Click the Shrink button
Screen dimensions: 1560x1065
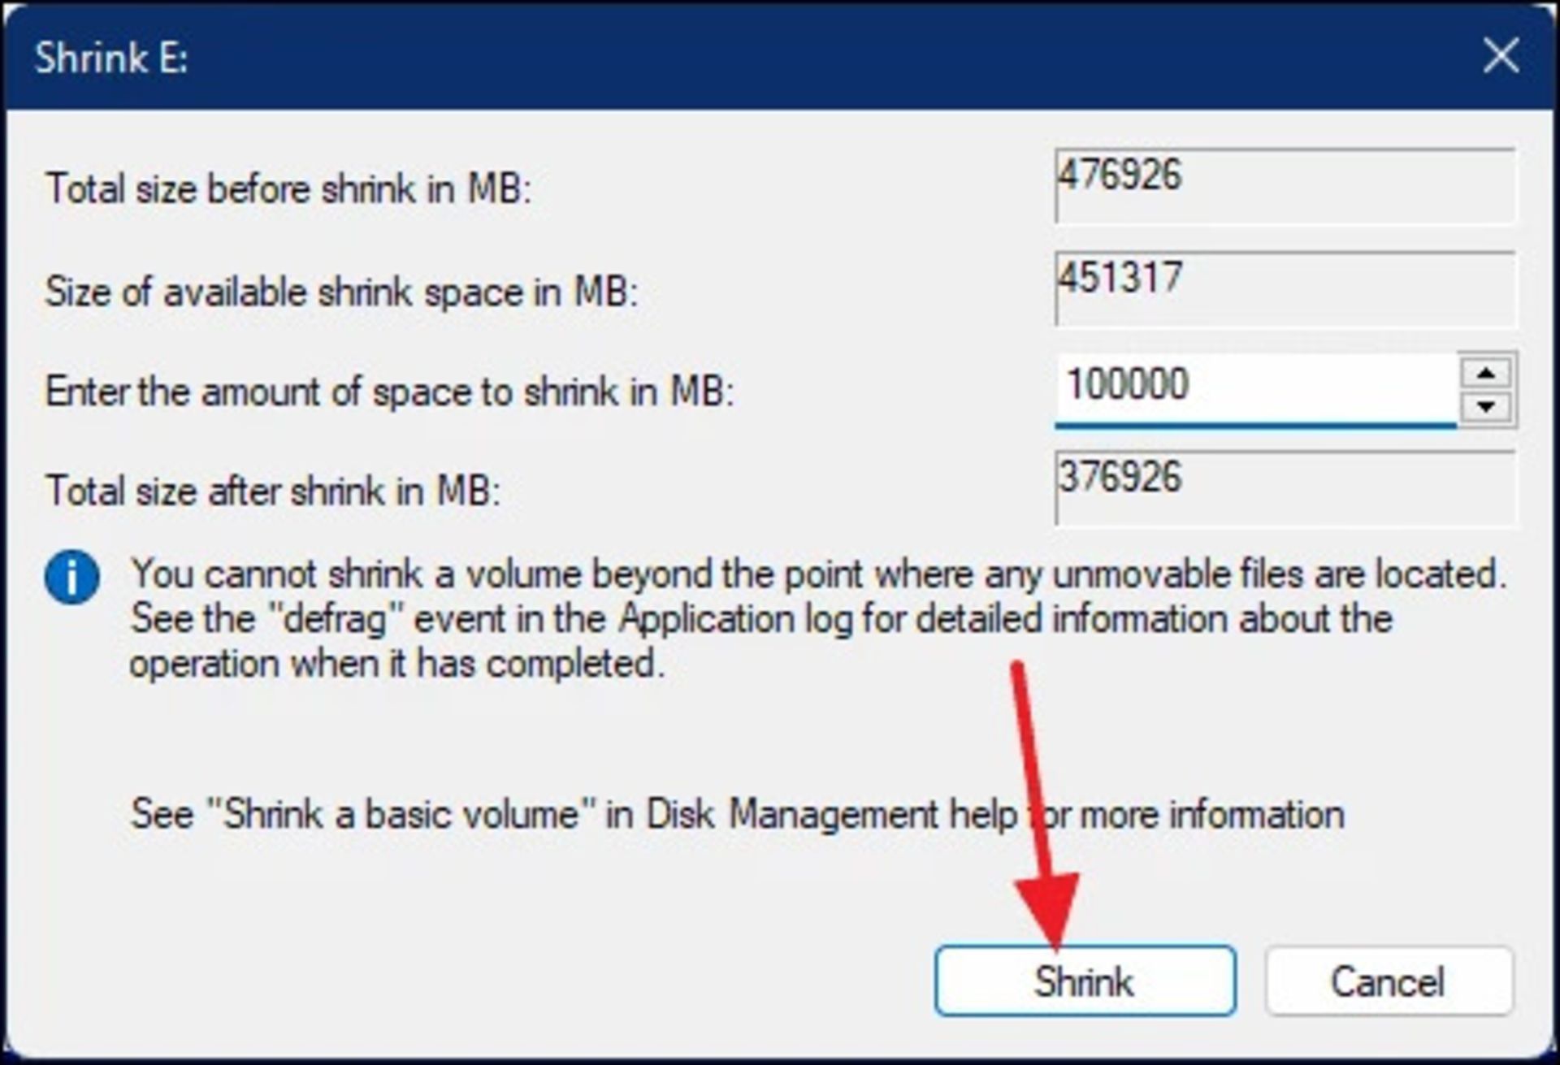click(1085, 981)
